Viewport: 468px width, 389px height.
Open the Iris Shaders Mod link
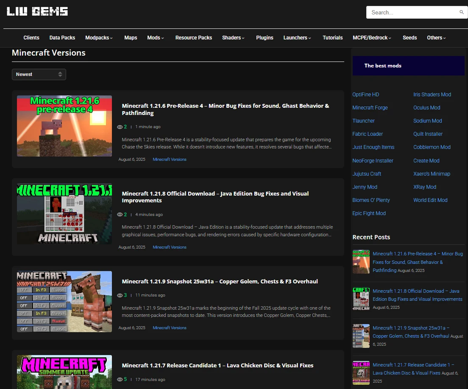(x=432, y=95)
